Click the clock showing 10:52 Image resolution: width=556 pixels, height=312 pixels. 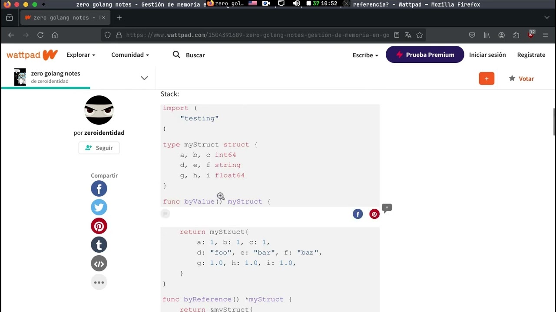point(329,3)
